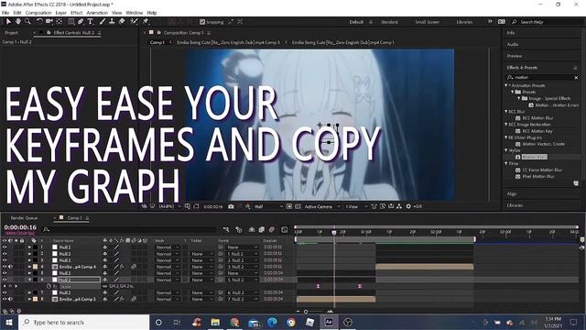The image size is (586, 330).
Task: Toggle timeline Shy layers switch icon
Action: [x=252, y=229]
